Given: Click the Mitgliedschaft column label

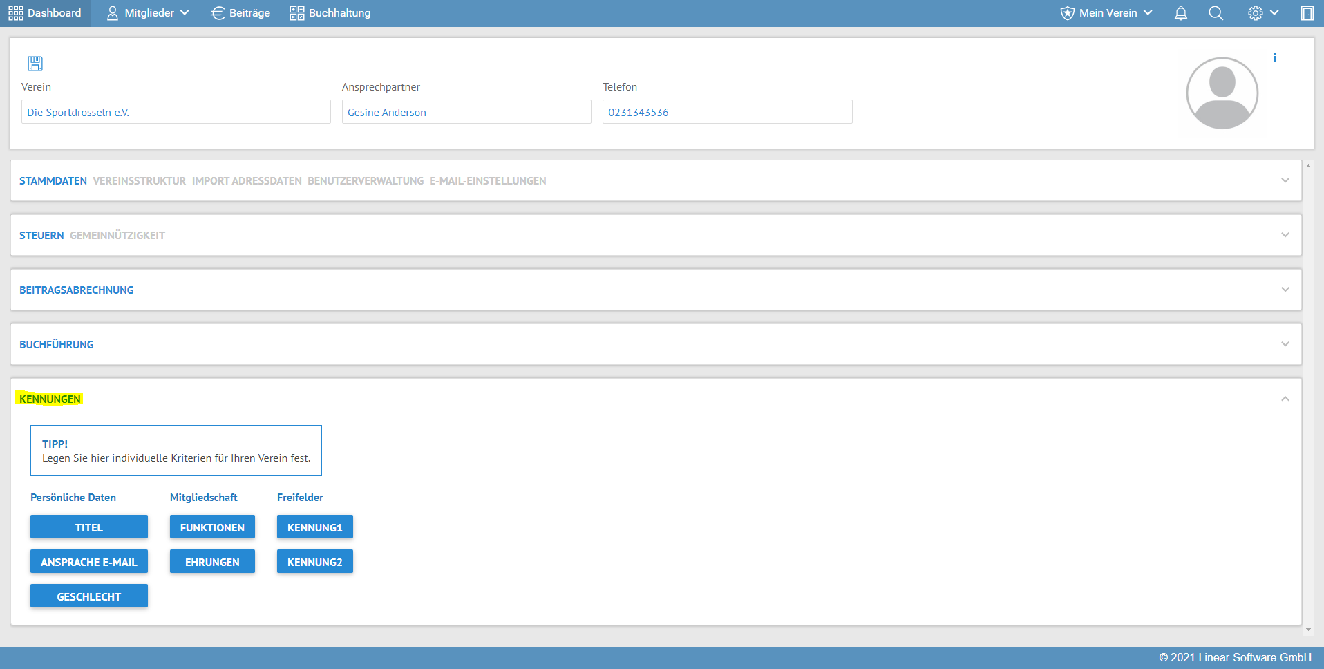Looking at the screenshot, I should [x=204, y=498].
